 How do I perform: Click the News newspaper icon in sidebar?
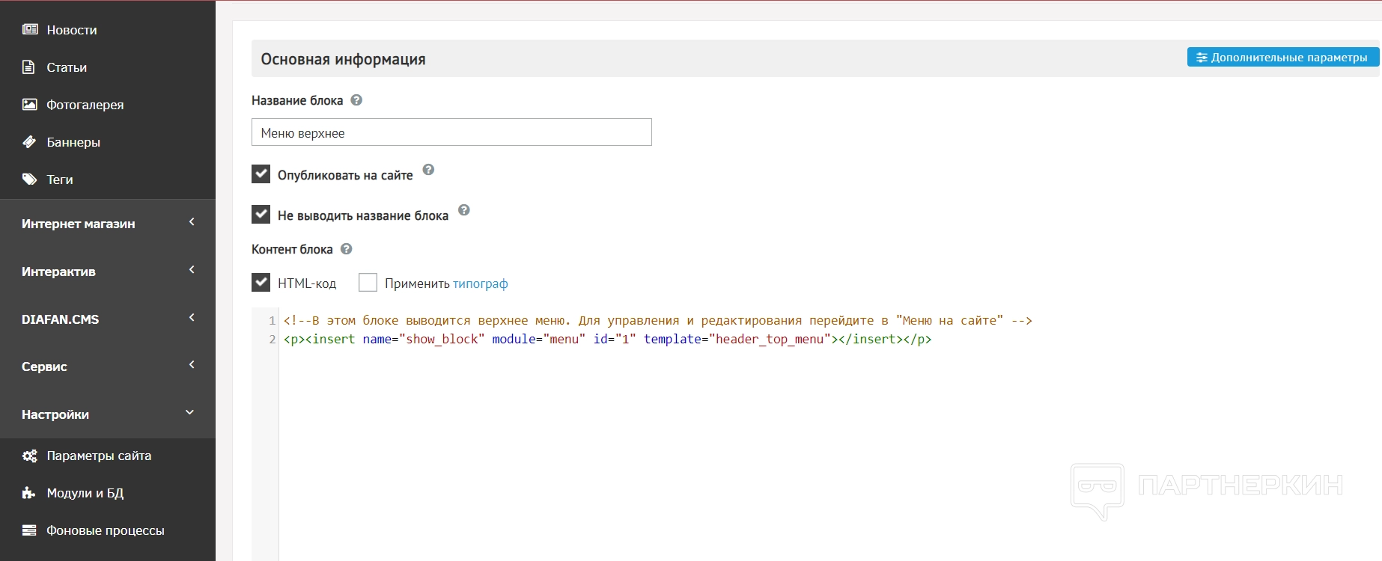tap(30, 30)
